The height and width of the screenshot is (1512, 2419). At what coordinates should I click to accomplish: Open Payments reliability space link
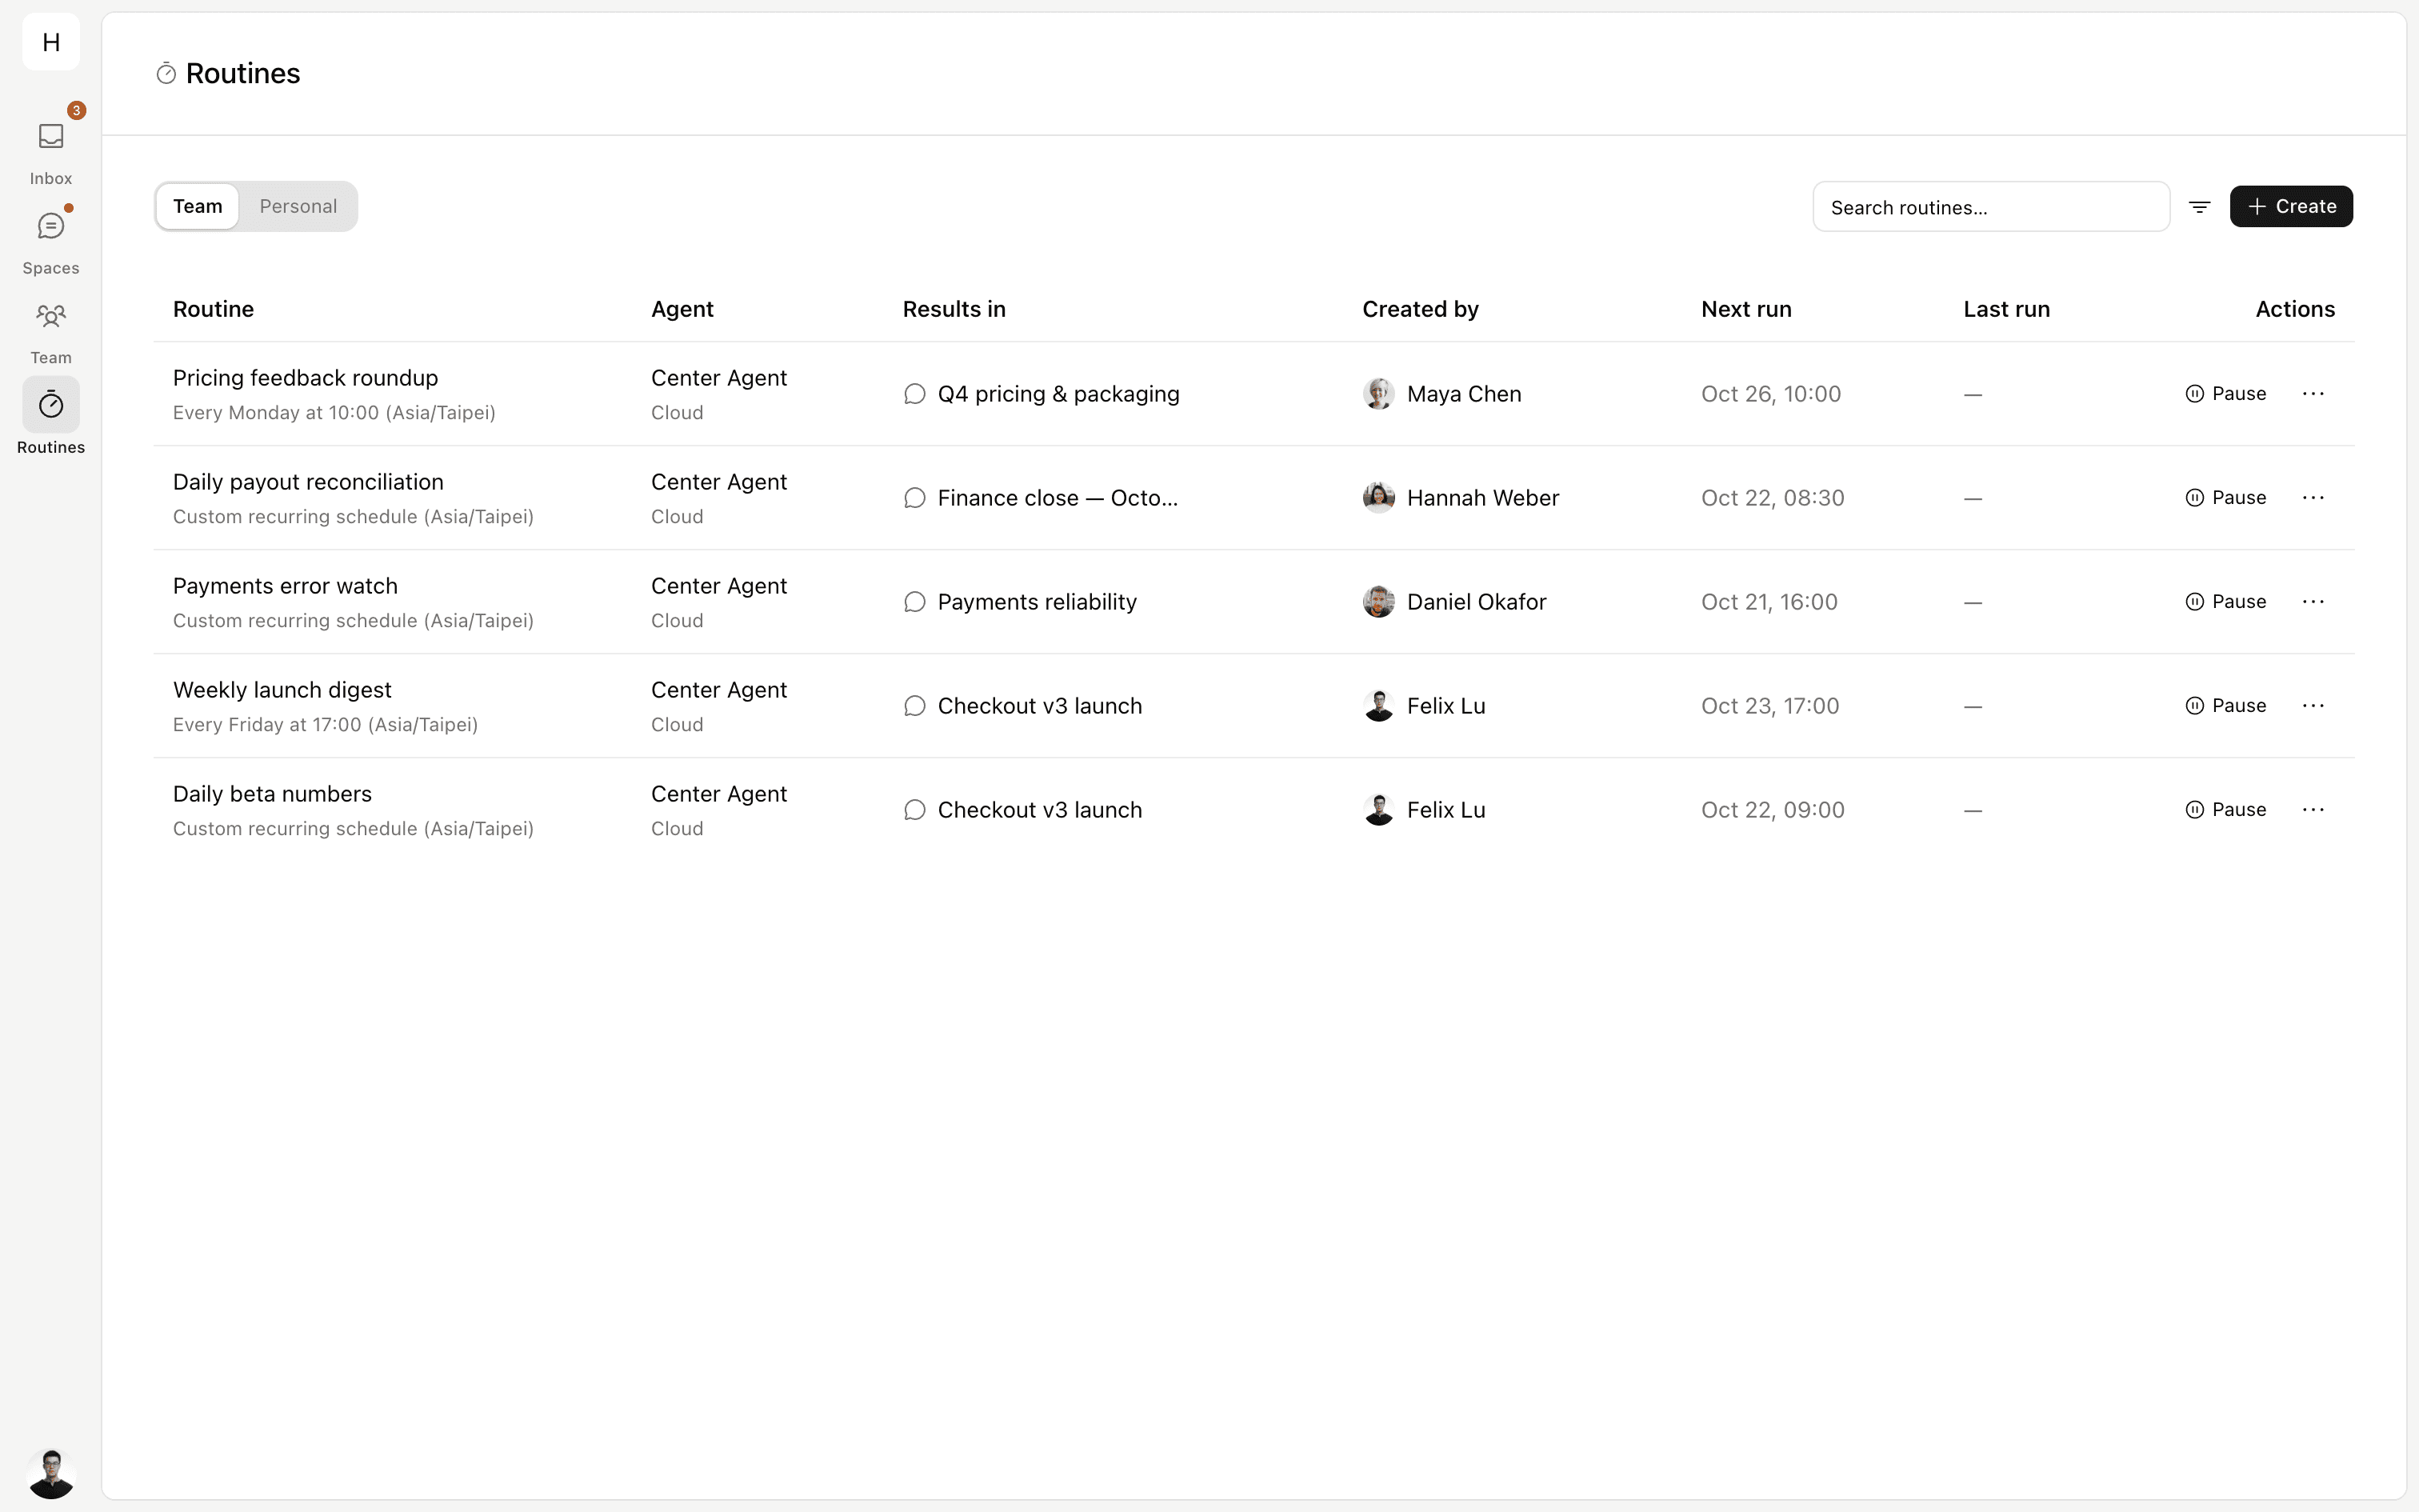click(x=1021, y=602)
